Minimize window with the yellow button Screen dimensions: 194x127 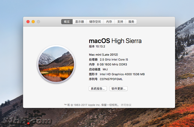[x=33, y=22]
